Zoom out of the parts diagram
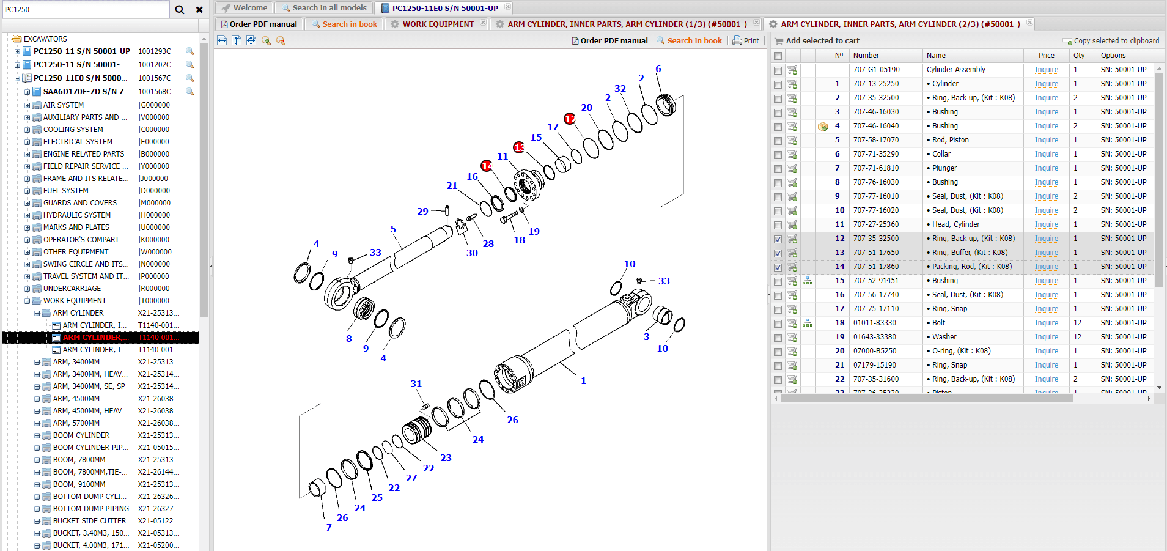The image size is (1167, 551). coord(281,40)
